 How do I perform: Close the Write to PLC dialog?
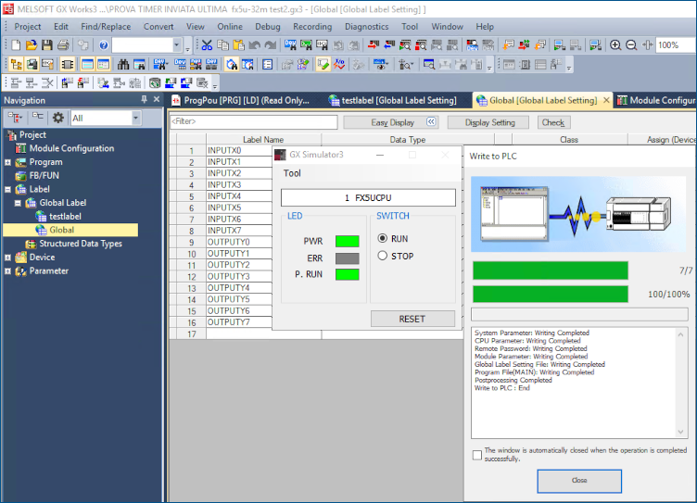(579, 481)
